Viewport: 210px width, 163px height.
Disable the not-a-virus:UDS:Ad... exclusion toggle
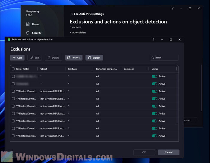[x=154, y=136]
